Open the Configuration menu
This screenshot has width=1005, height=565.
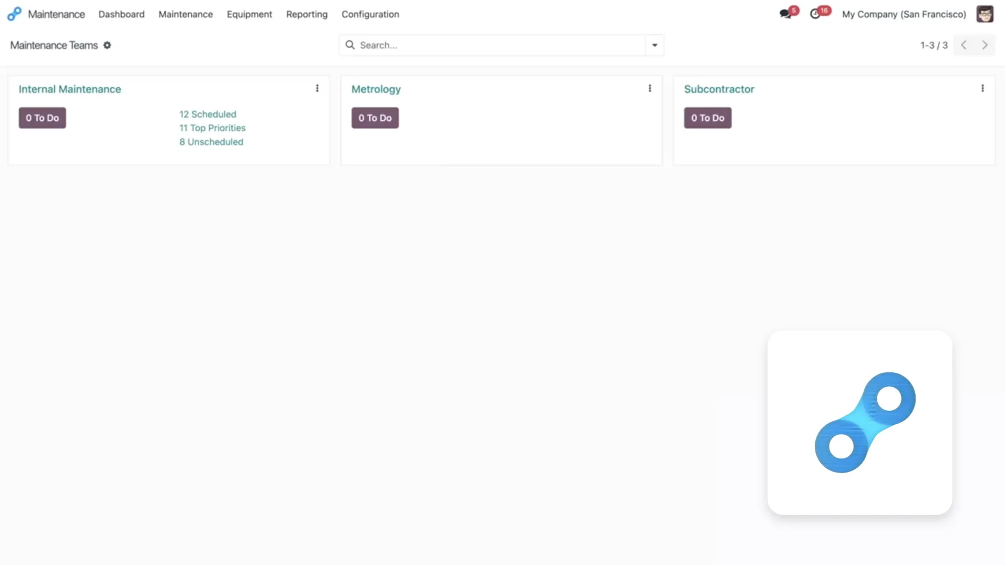[x=370, y=14]
